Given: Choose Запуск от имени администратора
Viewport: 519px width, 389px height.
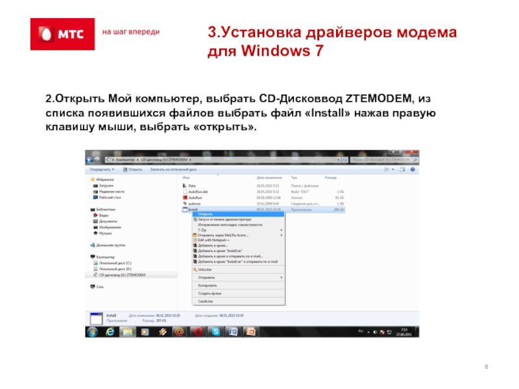Looking at the screenshot, I should tap(238, 219).
